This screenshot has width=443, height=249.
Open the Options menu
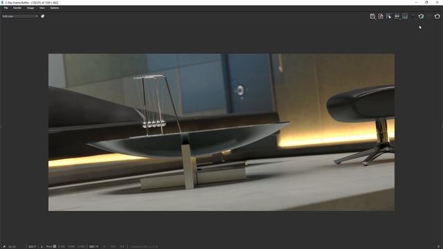point(54,8)
